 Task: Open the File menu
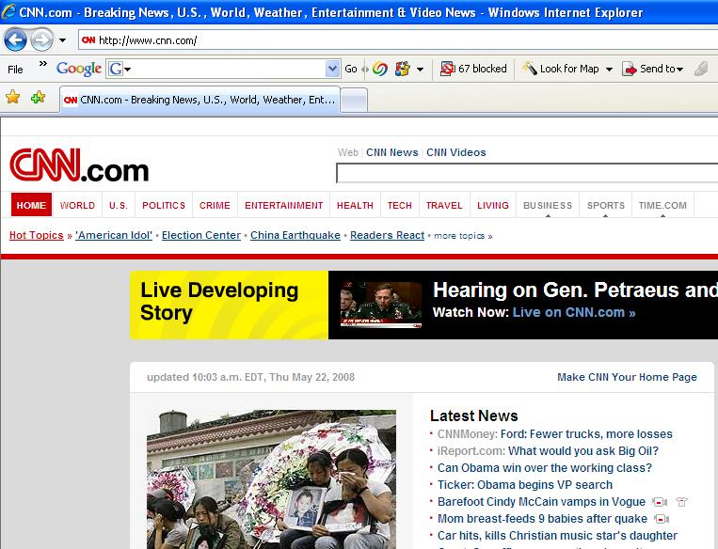click(x=15, y=70)
